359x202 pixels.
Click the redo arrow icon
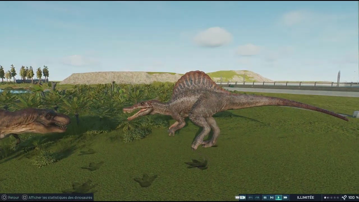point(257,198)
